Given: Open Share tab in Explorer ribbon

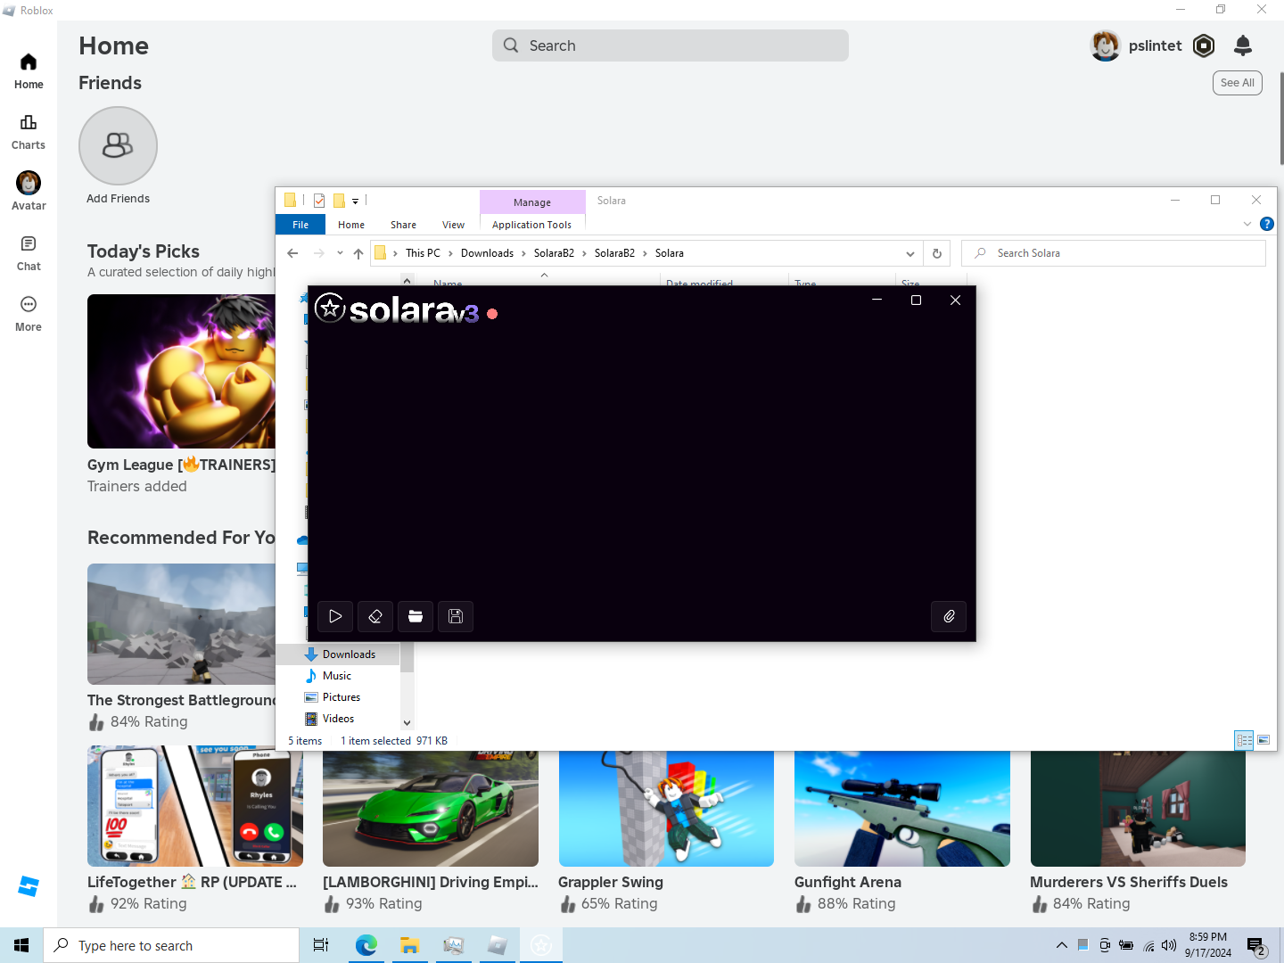Looking at the screenshot, I should coord(403,225).
